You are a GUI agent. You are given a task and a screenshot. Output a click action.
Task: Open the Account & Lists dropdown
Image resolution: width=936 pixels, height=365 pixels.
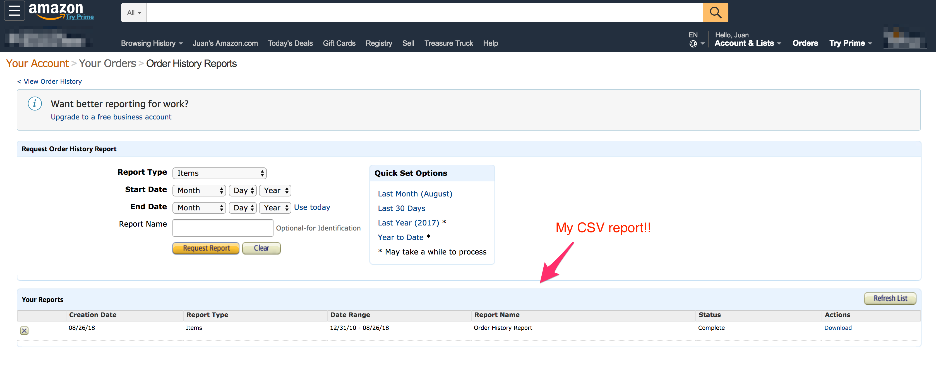point(747,43)
